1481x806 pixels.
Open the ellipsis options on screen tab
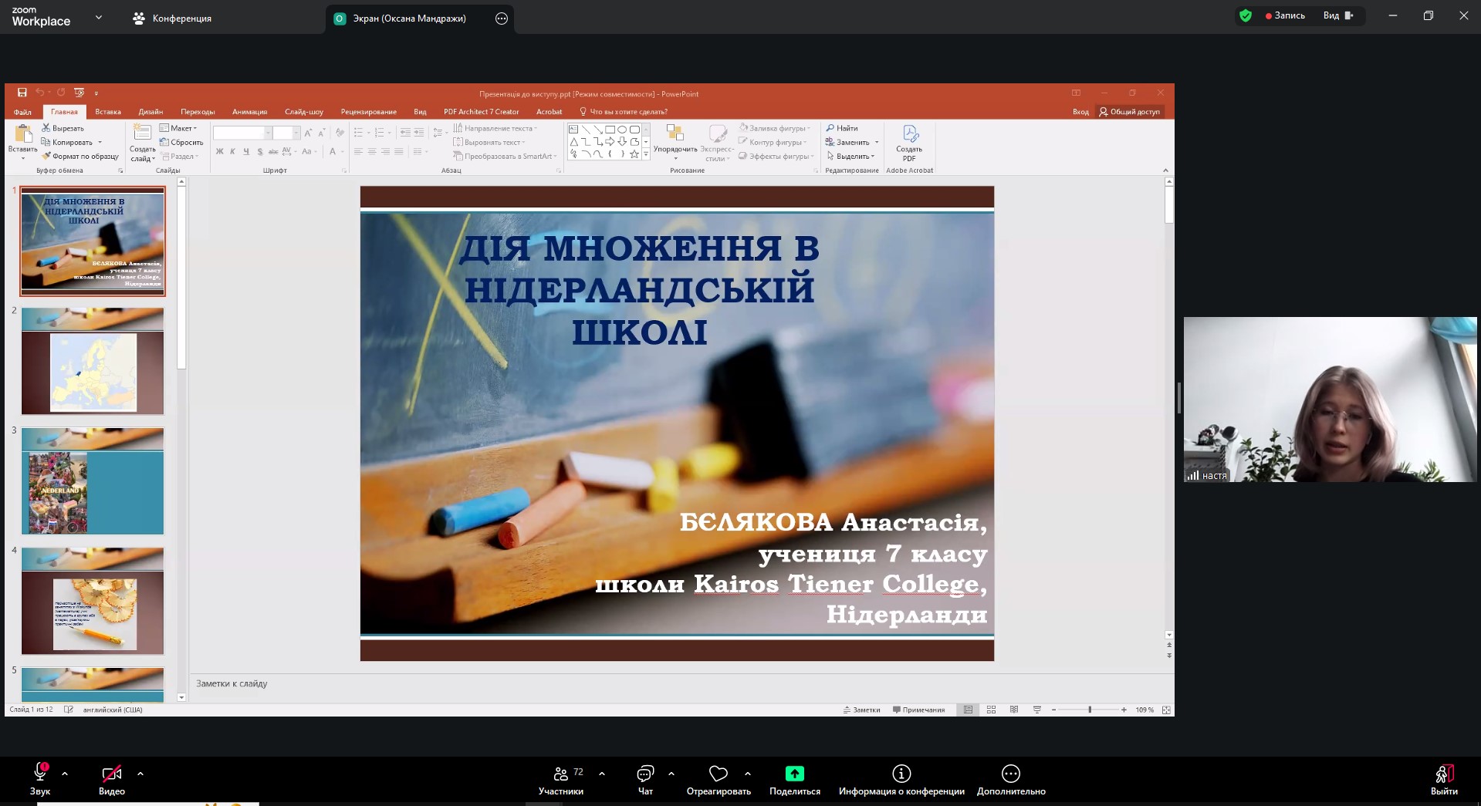[x=502, y=19]
